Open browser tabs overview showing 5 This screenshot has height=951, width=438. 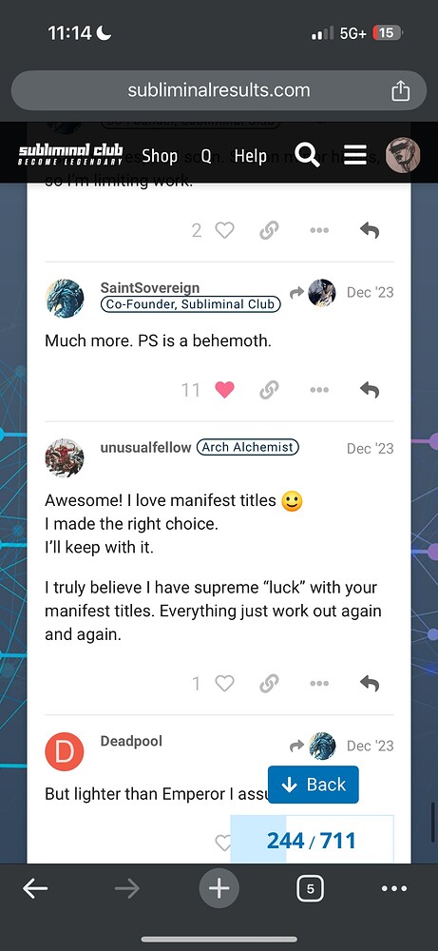click(x=310, y=889)
